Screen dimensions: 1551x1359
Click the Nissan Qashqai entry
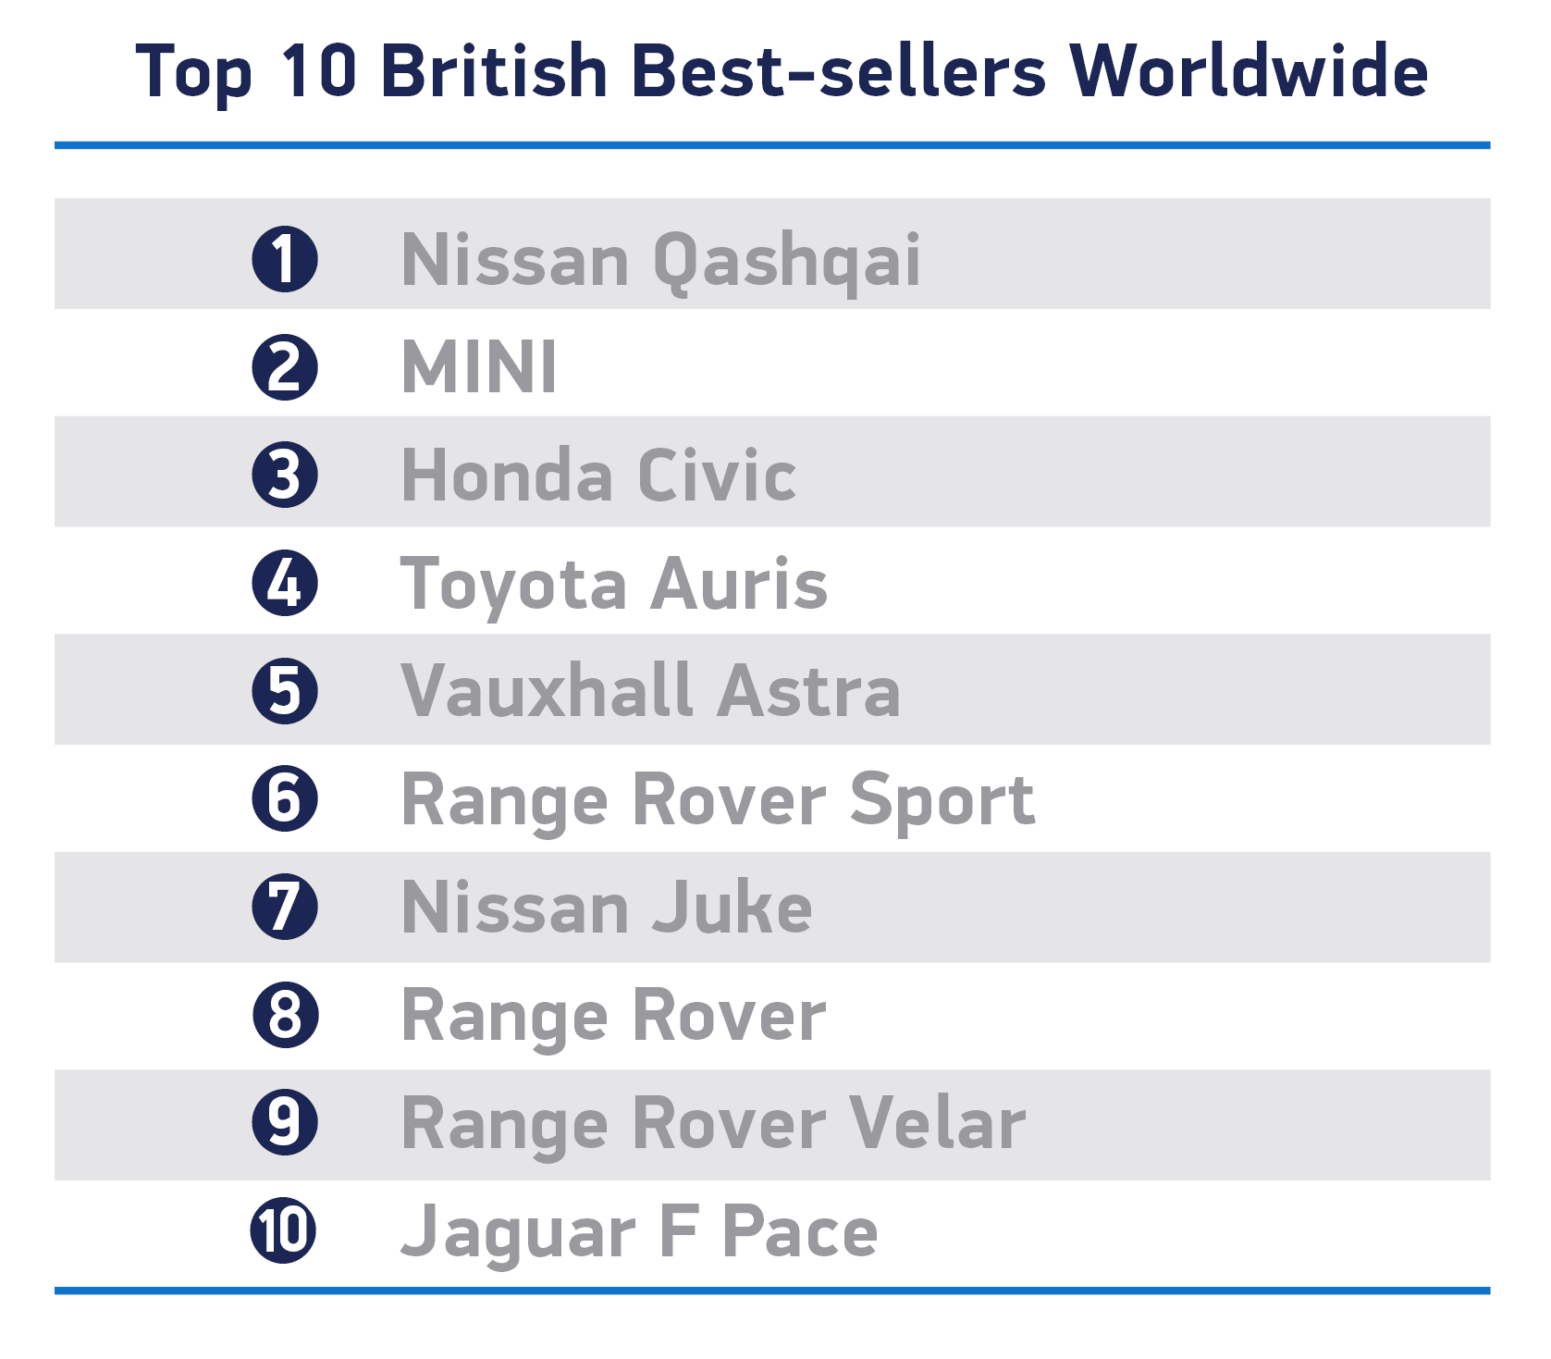660,262
